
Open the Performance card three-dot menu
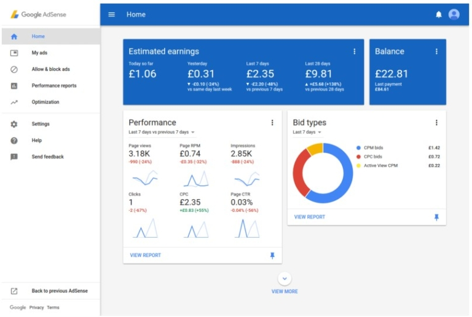[x=272, y=123]
